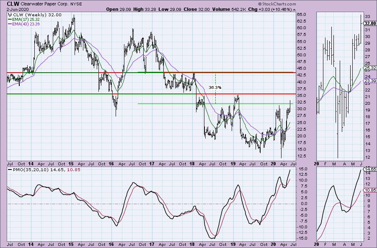
Task: Click the 32.5 price axis label
Action: coord(301,102)
